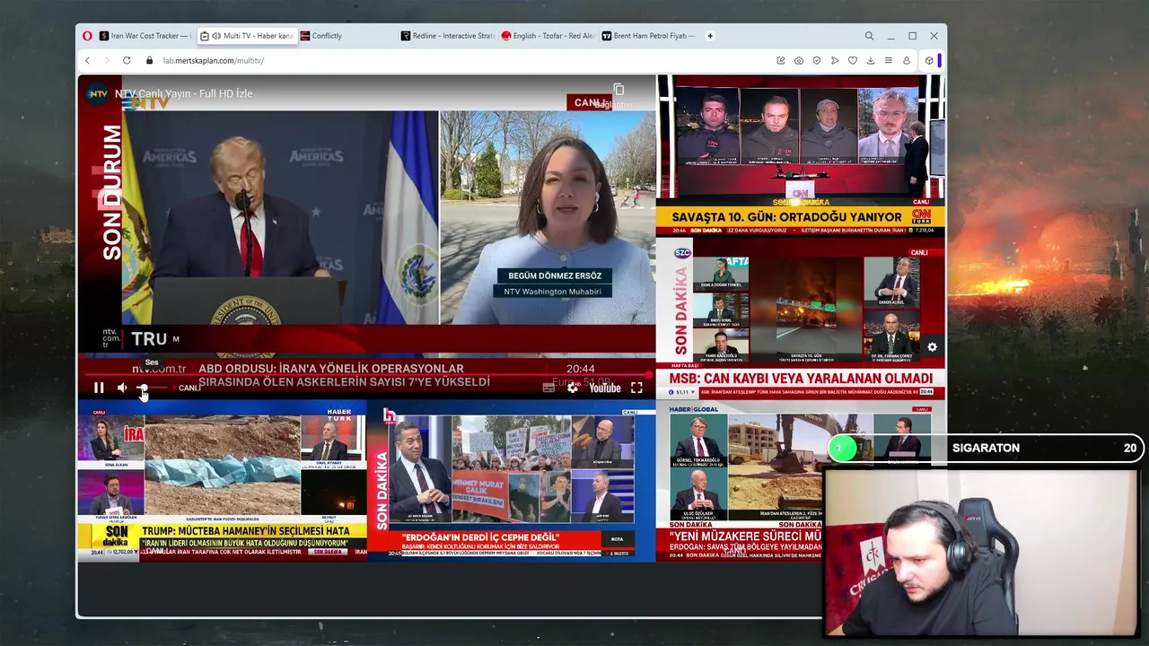Reload the Multi TV page
Image resolution: width=1149 pixels, height=646 pixels.
pos(127,60)
